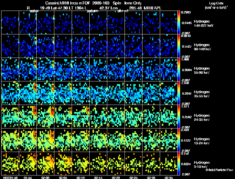This screenshot has height=179, width=235.
Task: Click the '0.7983' colorbar maximum value
Action: (186, 12)
